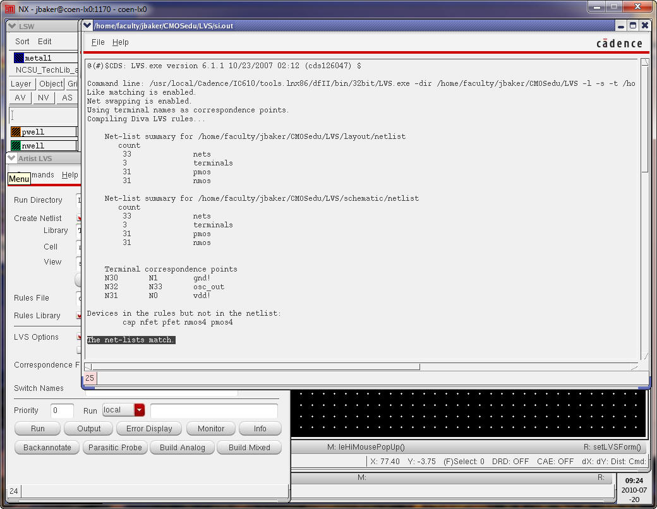Image resolution: width=657 pixels, height=509 pixels.
Task: Open the LSW Sort menu
Action: click(22, 42)
